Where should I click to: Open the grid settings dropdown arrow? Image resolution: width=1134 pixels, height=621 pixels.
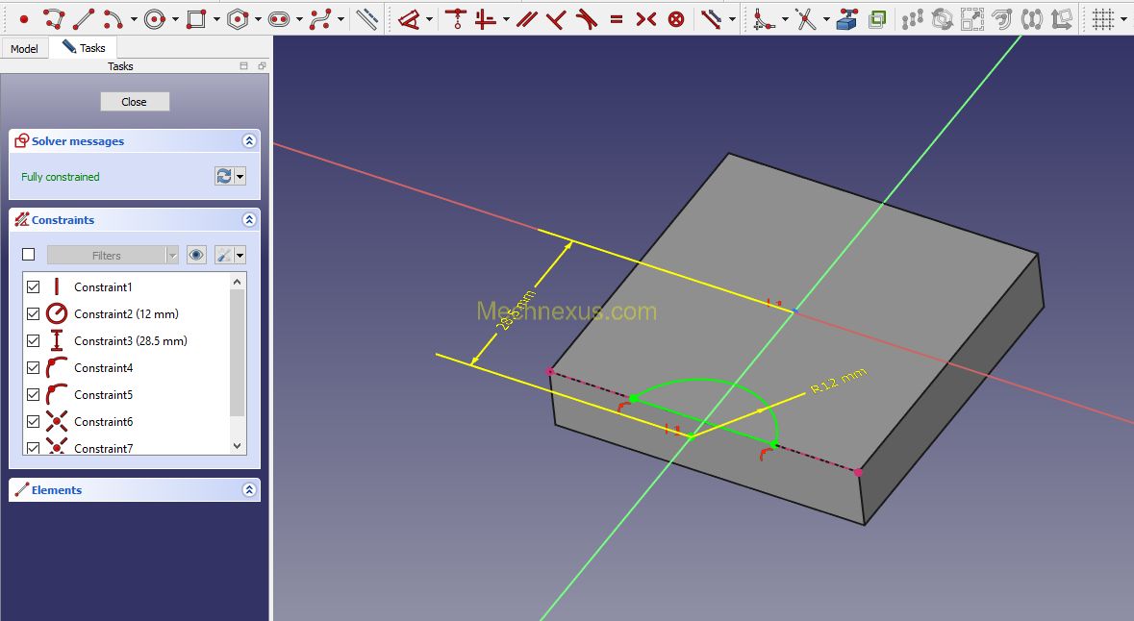1123,19
